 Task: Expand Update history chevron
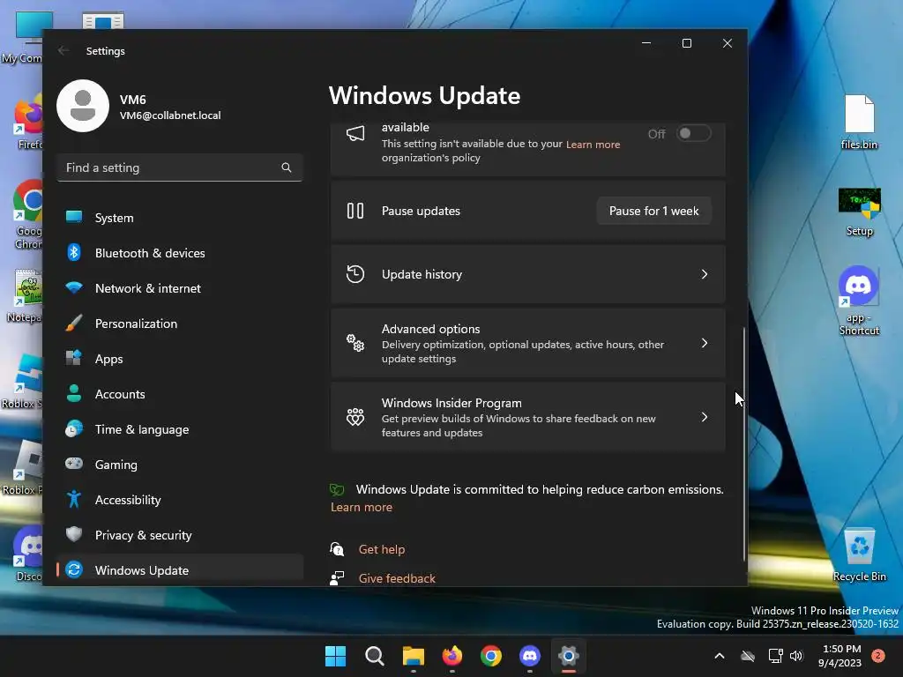(705, 274)
